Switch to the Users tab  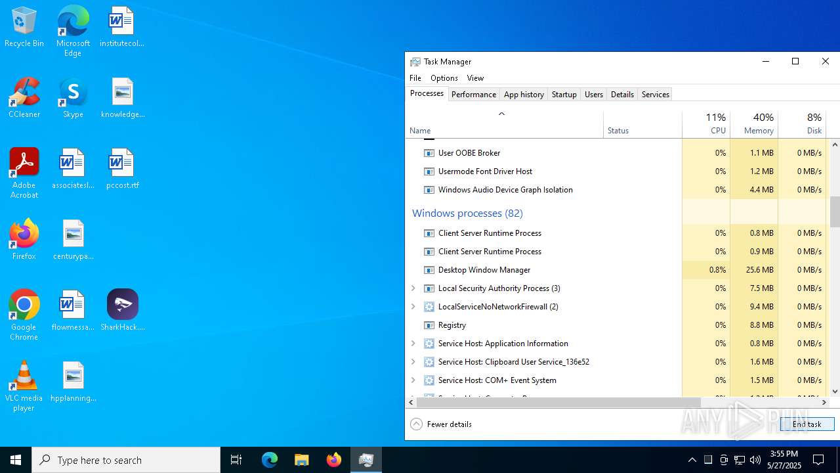(x=593, y=95)
